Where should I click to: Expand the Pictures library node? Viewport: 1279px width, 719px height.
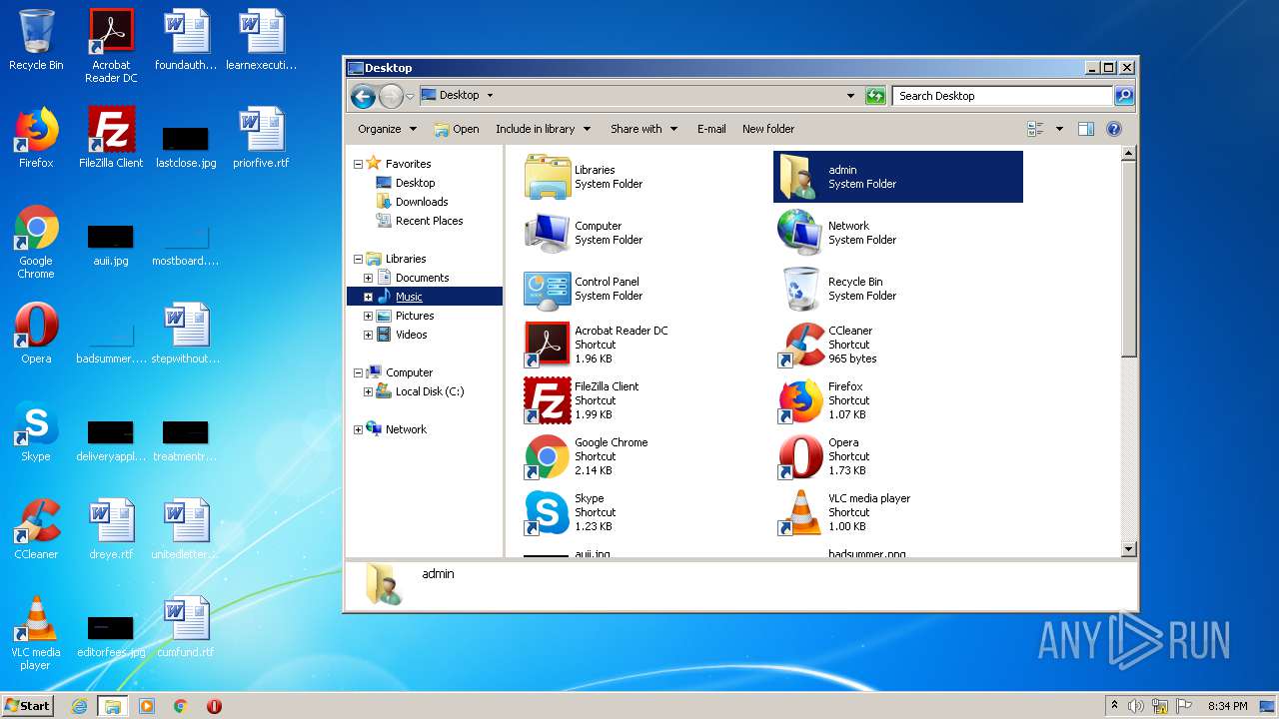coord(368,316)
